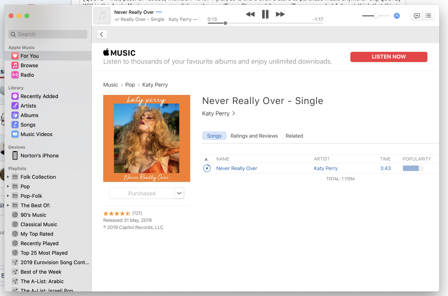This screenshot has width=448, height=296.
Task: Open more options dots beside Never Really Over
Action: [159, 12]
